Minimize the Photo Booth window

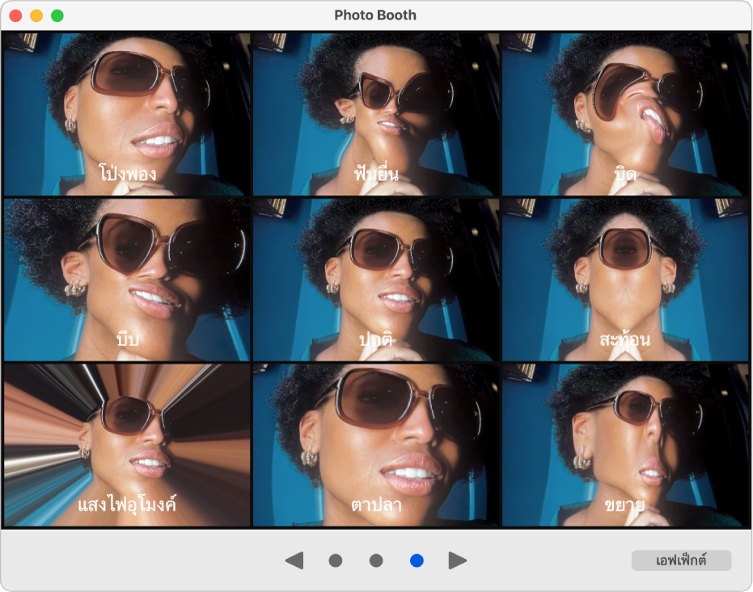(36, 15)
